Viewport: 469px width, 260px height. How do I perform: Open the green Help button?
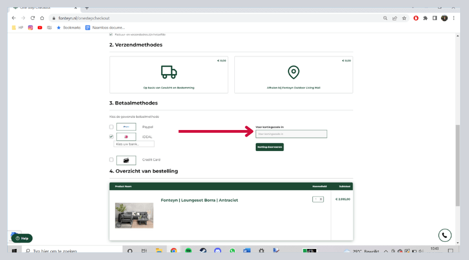(x=22, y=238)
